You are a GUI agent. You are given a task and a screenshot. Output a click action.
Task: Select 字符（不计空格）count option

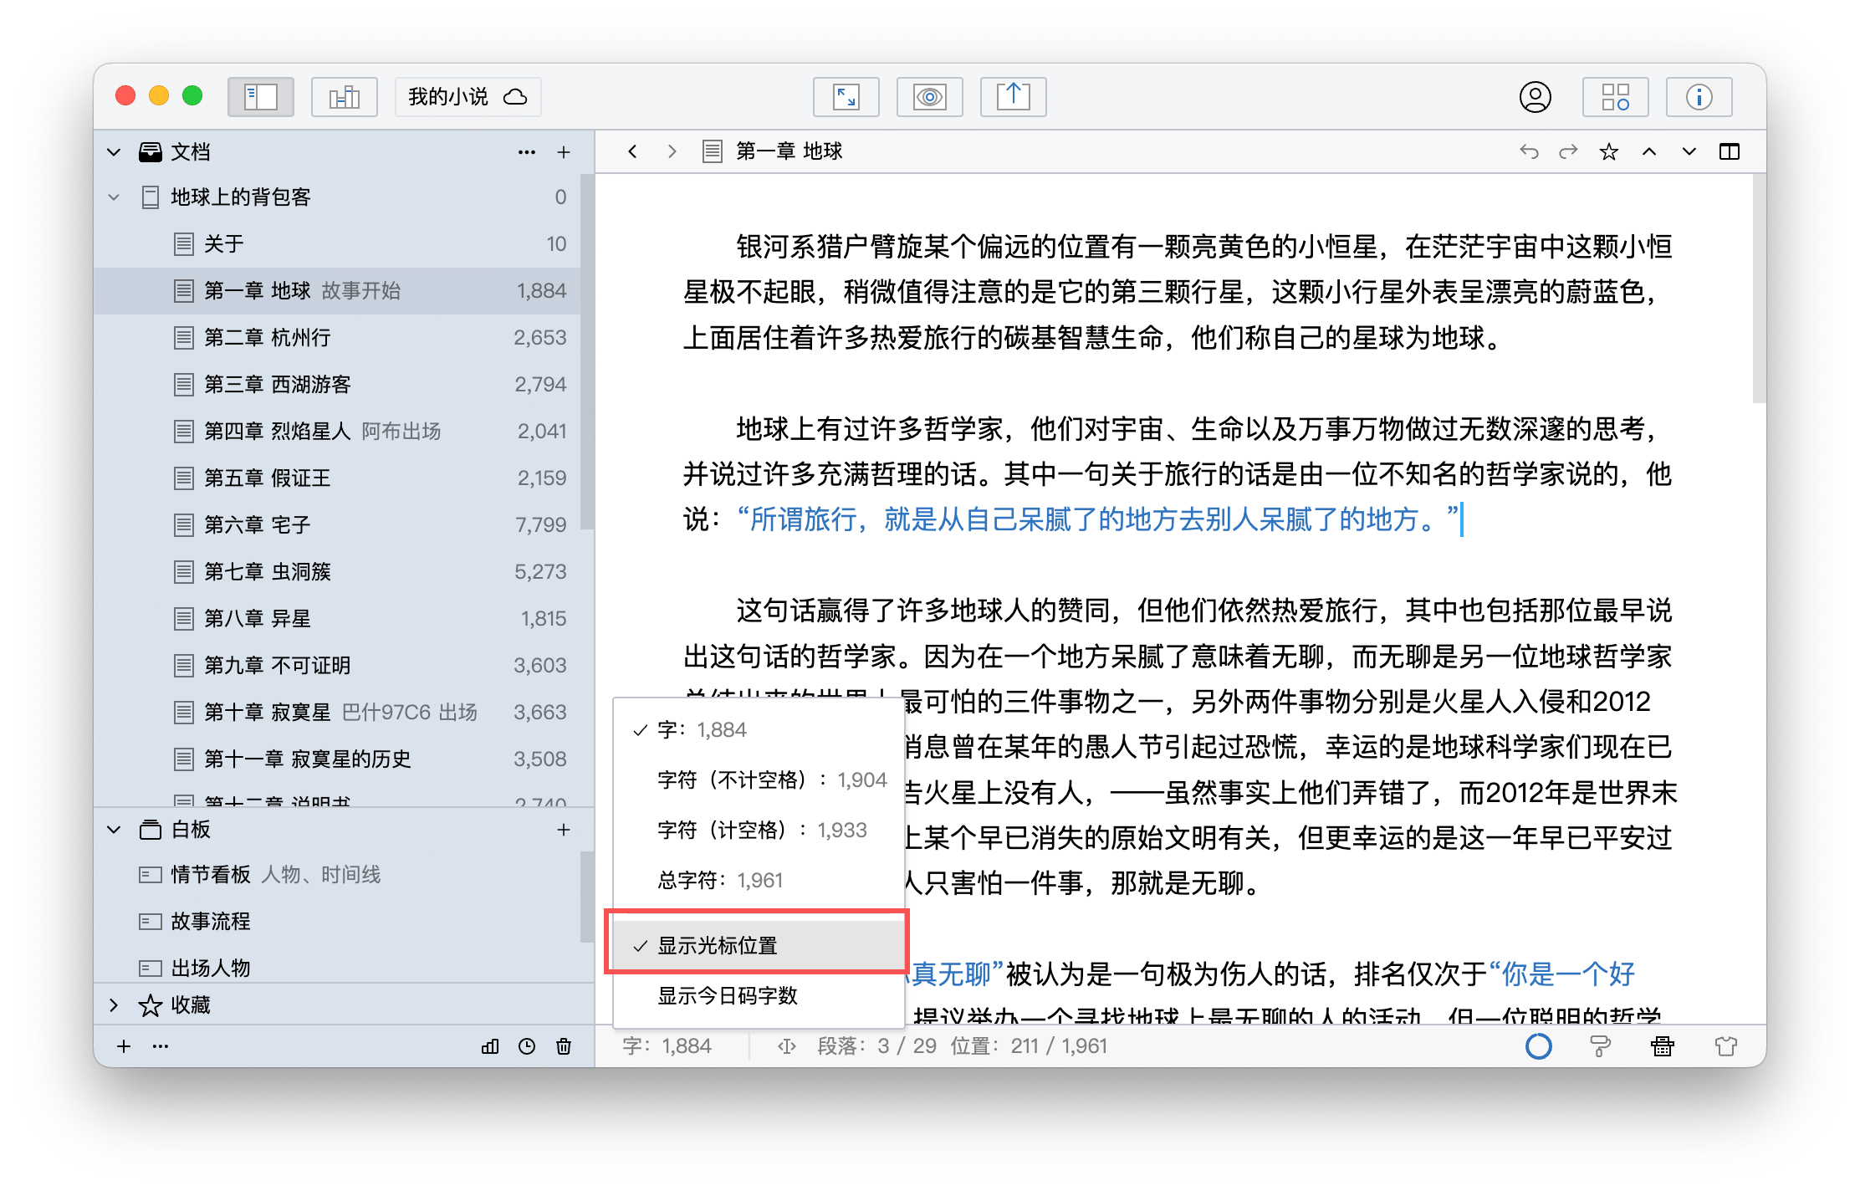(759, 780)
